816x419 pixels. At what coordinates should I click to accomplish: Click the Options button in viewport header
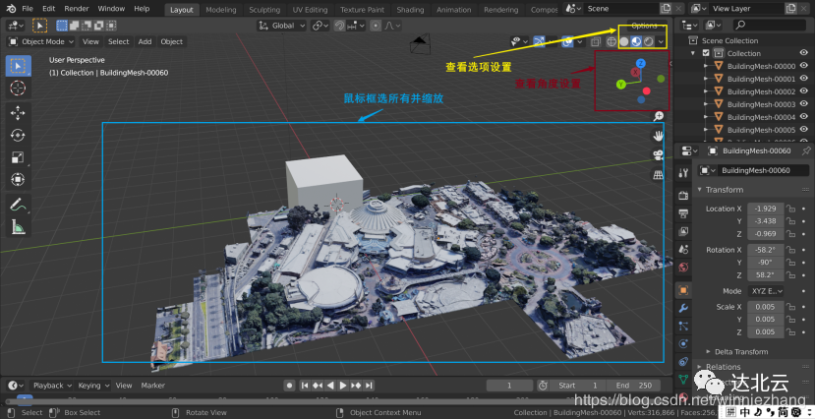click(x=645, y=24)
